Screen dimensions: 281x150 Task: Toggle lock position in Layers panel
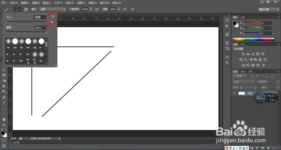pos(251,88)
